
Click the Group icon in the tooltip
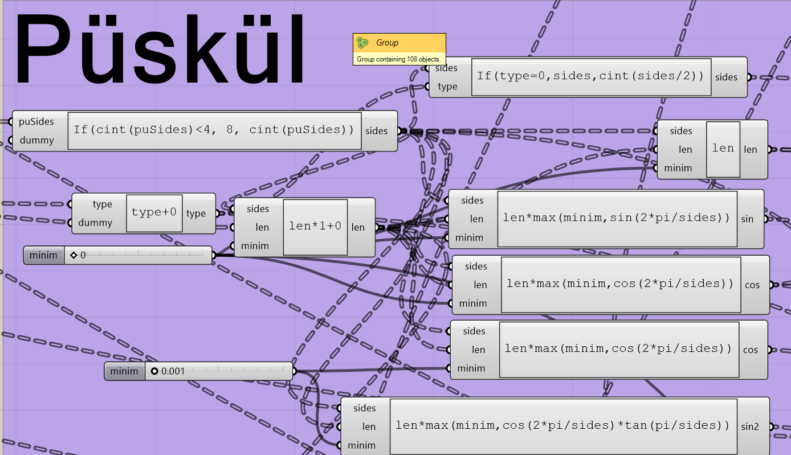(362, 42)
